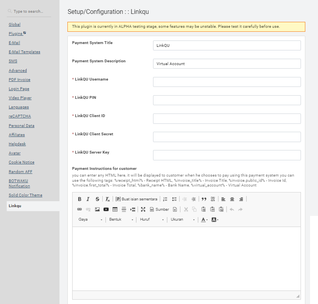Open reCAPTCHA settings
Image resolution: width=318 pixels, height=304 pixels.
point(20,116)
